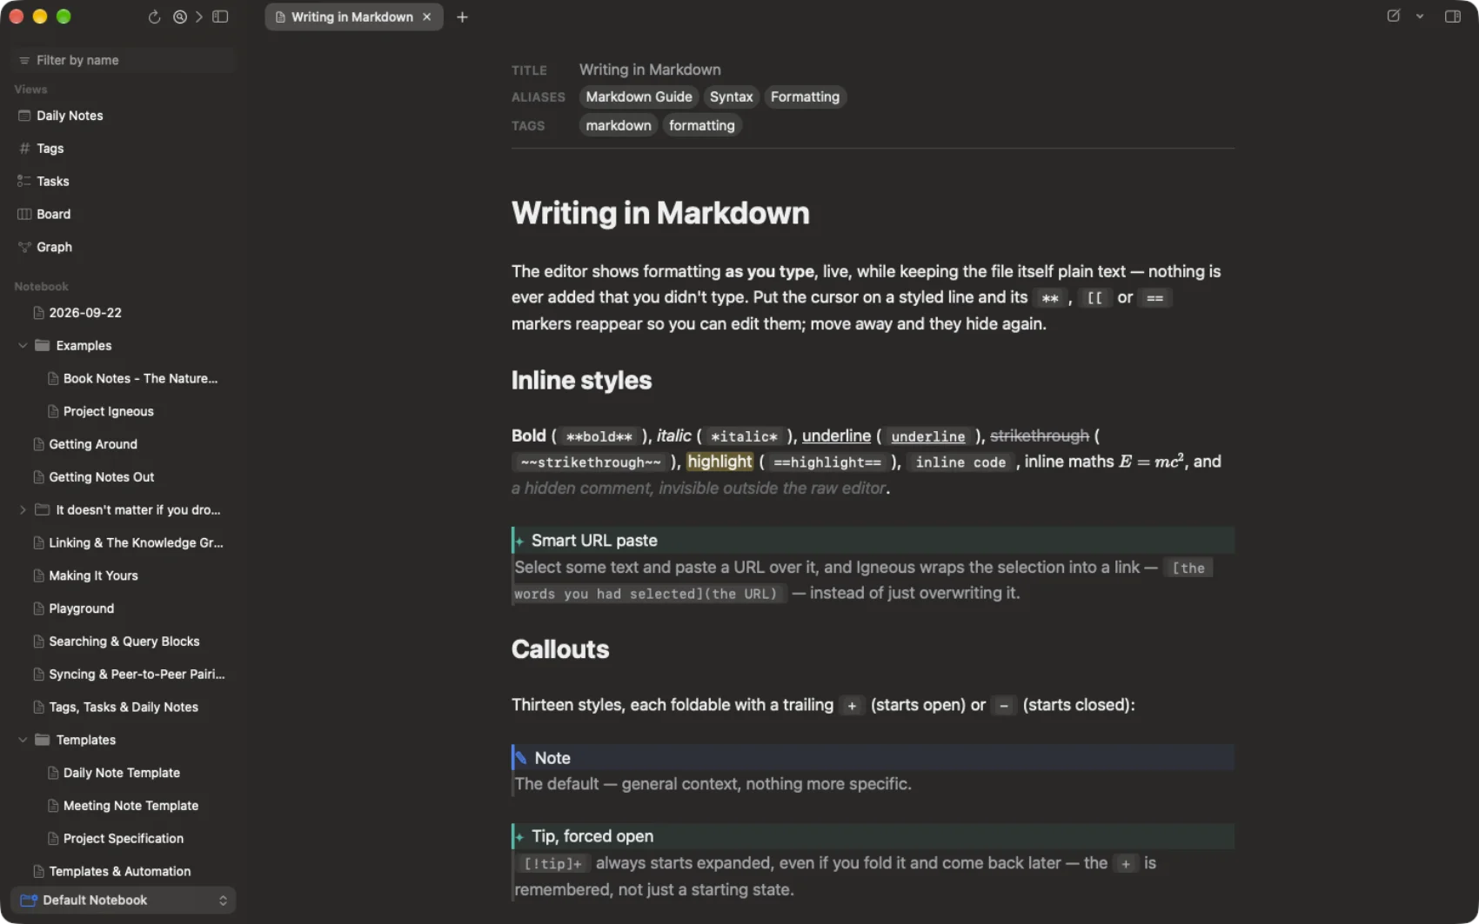Image resolution: width=1479 pixels, height=924 pixels.
Task: Open the edit mode dropdown chevron
Action: pyautogui.click(x=1420, y=16)
